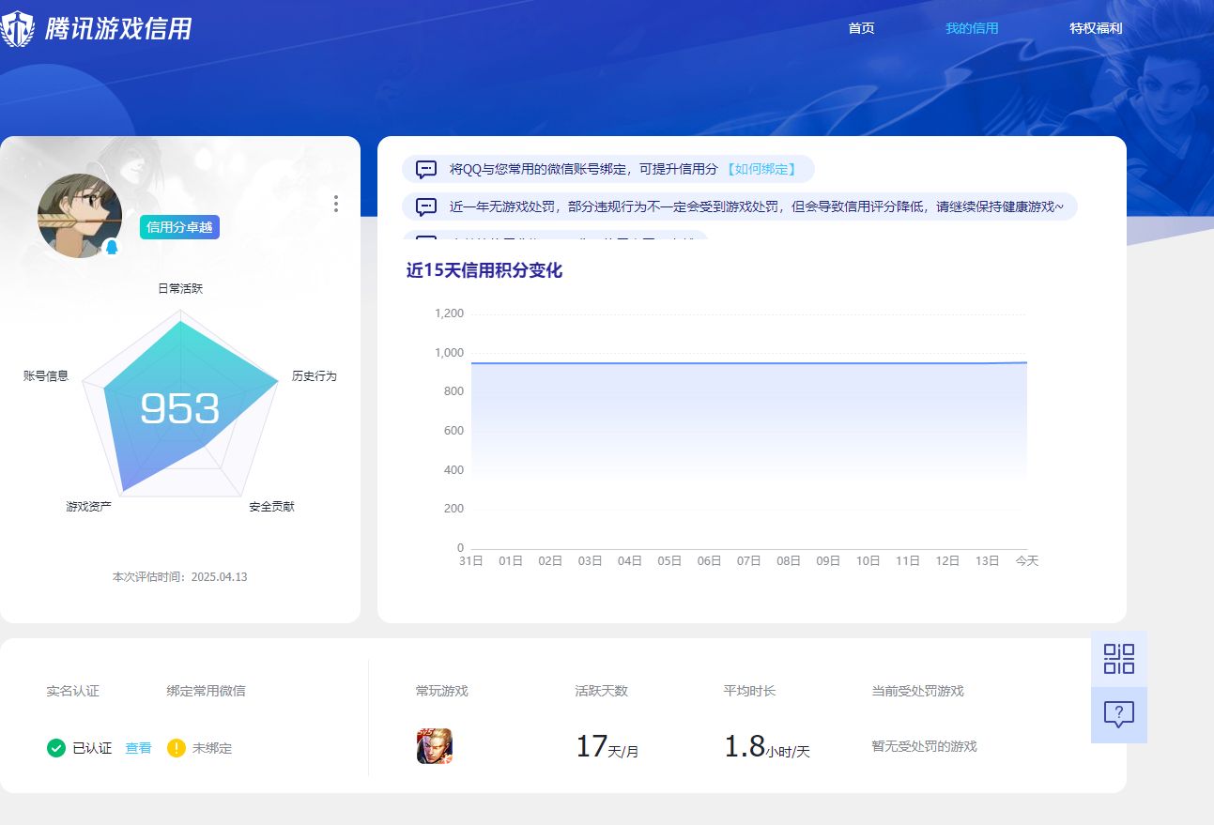Click the 953 credit score number
Viewport: 1214px width, 825px height.
click(179, 408)
